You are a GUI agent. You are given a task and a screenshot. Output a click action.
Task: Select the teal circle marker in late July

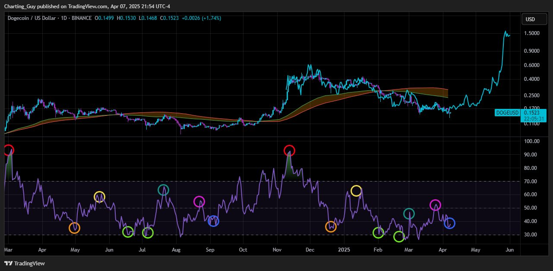tap(163, 189)
